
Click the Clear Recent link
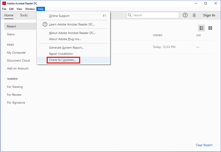(204, 145)
